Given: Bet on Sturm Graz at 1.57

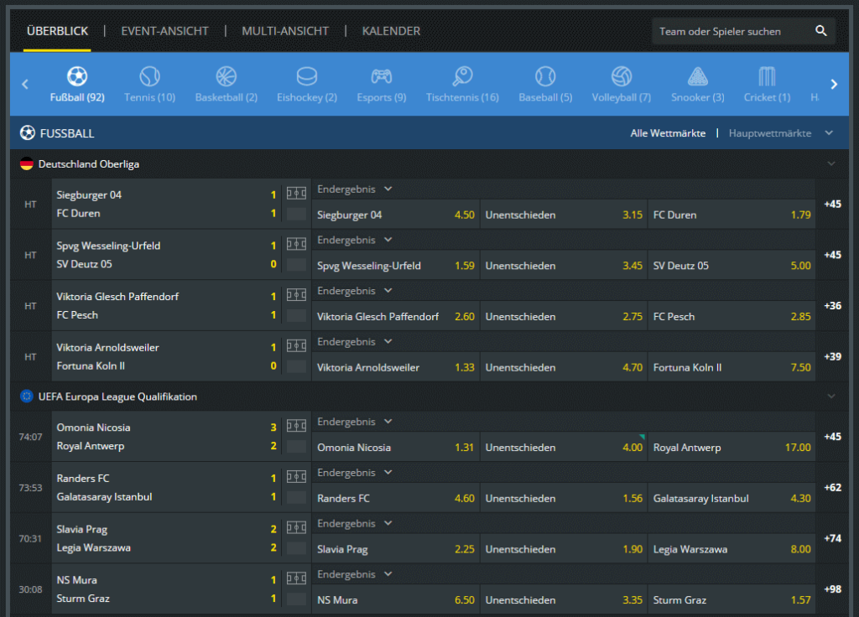Looking at the screenshot, I should [731, 600].
